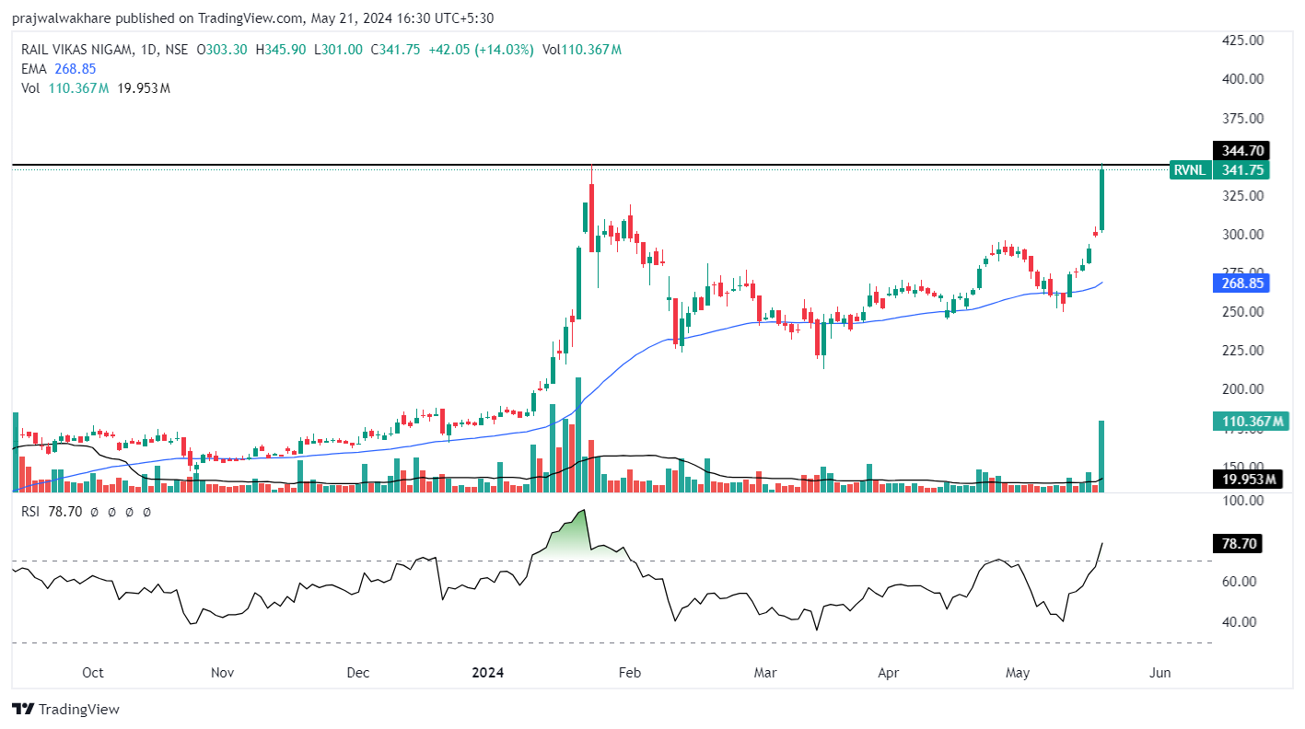Viewport: 1305px width, 729px height.
Task: Click the Feb date label
Action: coord(629,673)
